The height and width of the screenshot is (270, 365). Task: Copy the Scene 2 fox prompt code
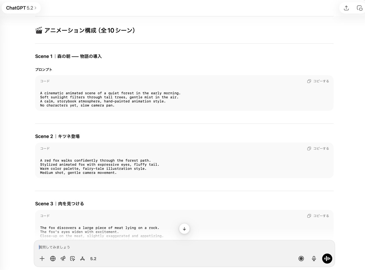318,148
